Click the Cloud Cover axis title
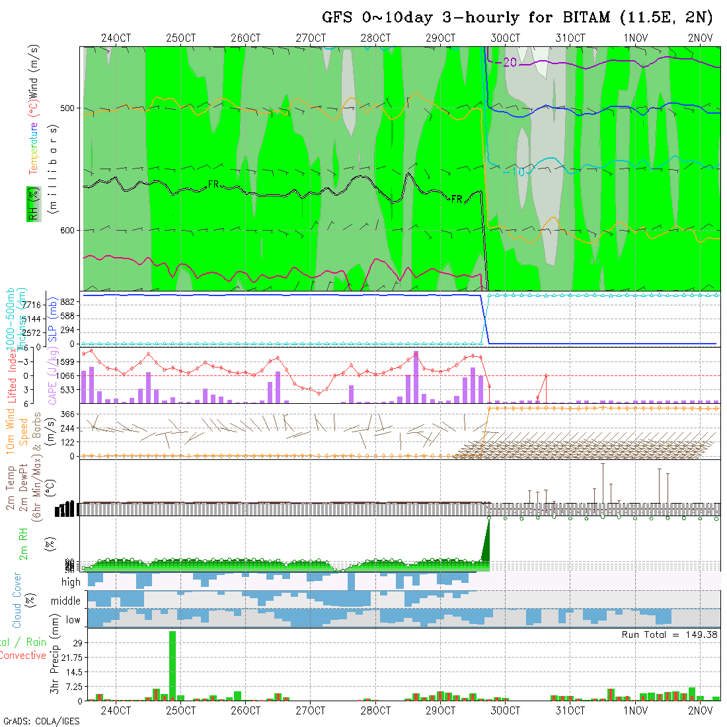 tap(17, 600)
